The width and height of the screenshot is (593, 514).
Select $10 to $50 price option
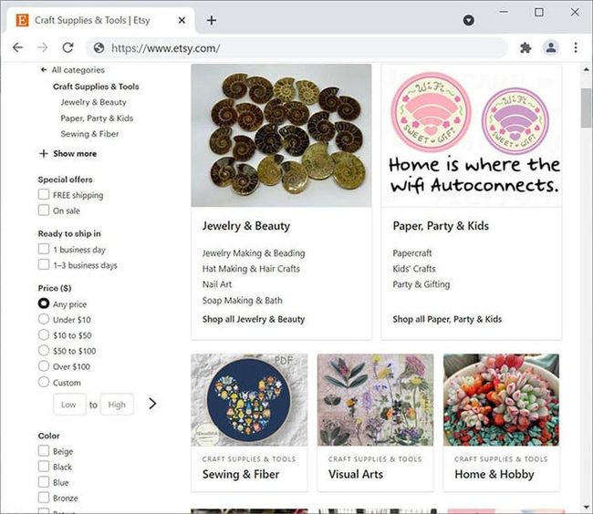[44, 334]
